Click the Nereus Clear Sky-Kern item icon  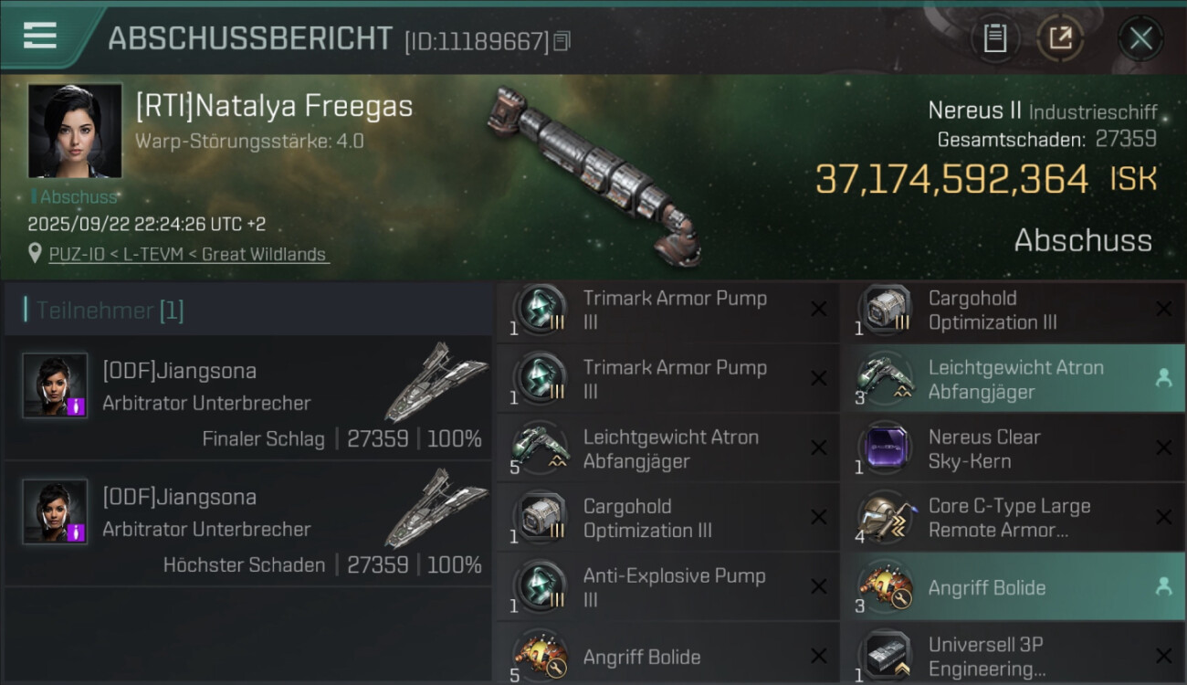click(x=885, y=448)
